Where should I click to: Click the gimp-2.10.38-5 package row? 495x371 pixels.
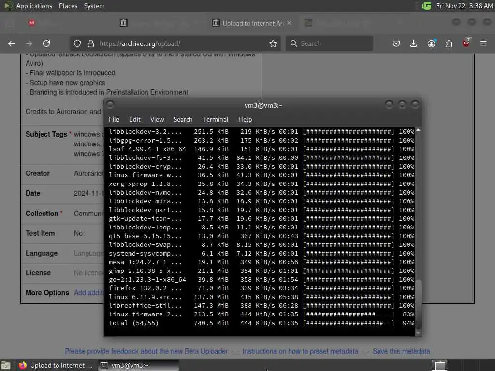pos(262,271)
